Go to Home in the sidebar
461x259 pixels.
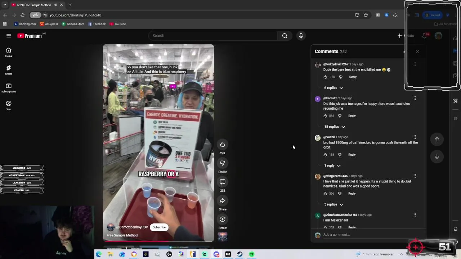tap(9, 53)
